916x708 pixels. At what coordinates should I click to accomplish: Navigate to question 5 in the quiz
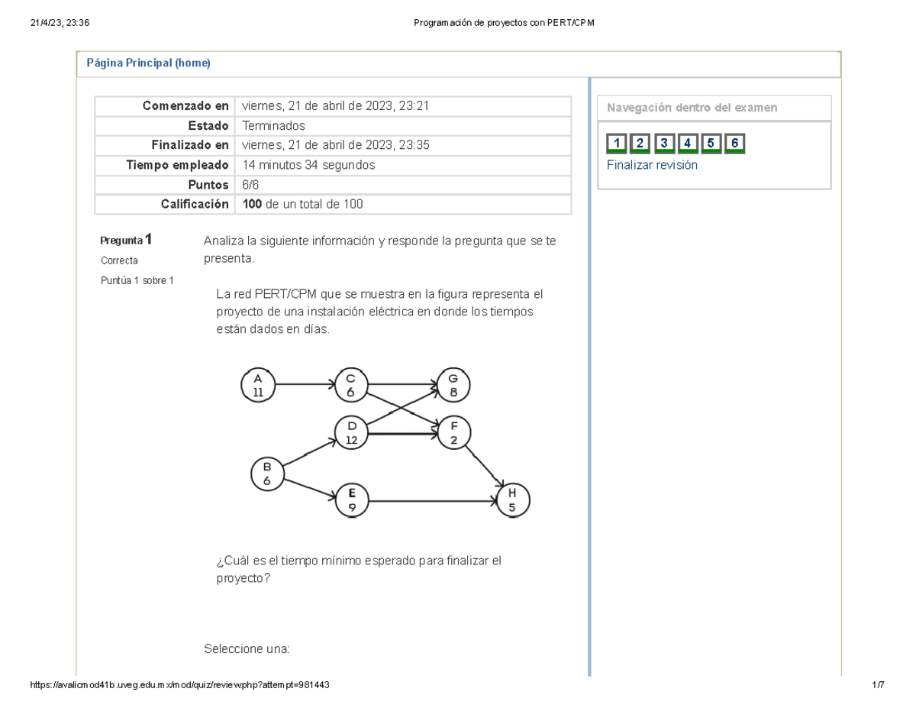710,143
